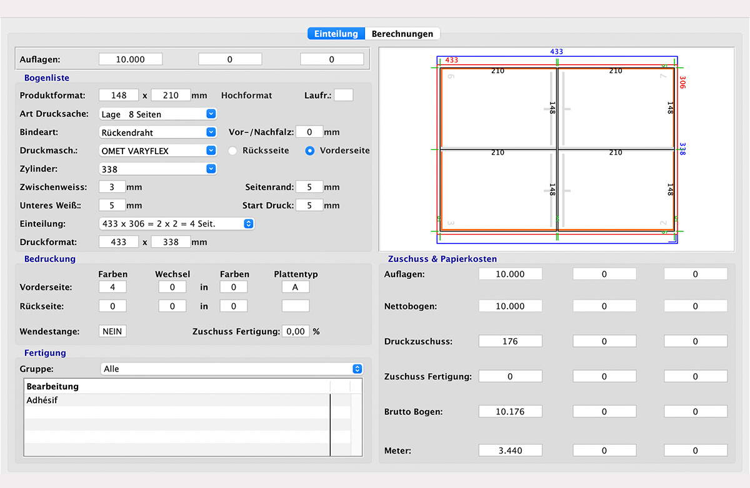Select the Einteilung tab
The image size is (750, 488).
pyautogui.click(x=336, y=34)
